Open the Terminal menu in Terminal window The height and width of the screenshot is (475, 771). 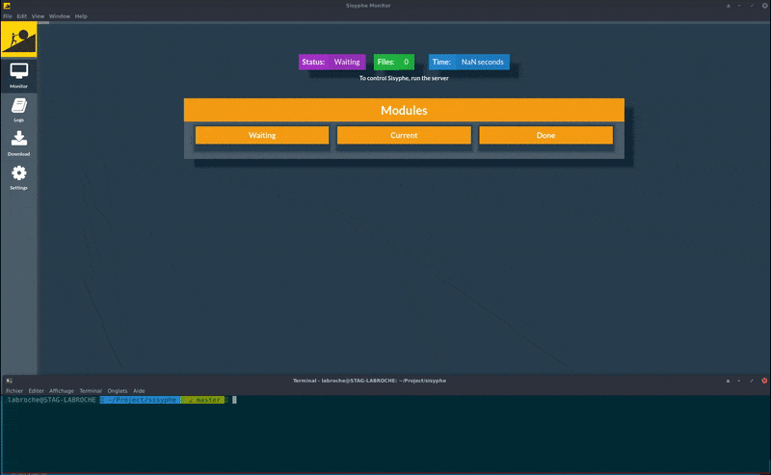coord(91,391)
